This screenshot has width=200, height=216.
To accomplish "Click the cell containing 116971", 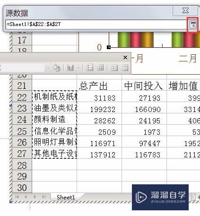I will click(99, 142).
